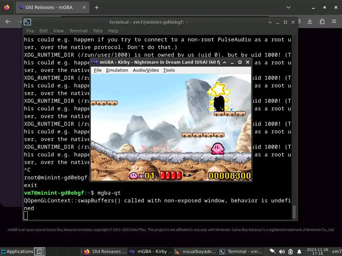Click the mGBA window title icon

click(x=95, y=62)
